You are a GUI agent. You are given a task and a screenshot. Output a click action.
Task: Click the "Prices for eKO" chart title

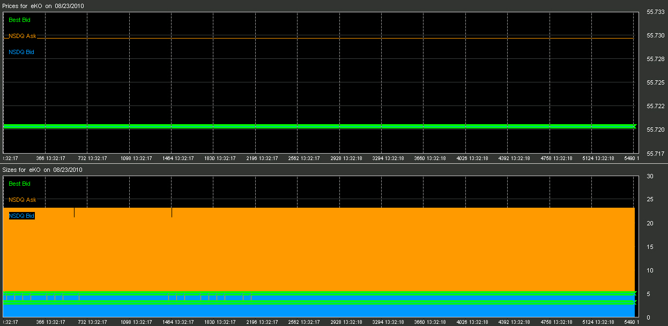click(43, 5)
